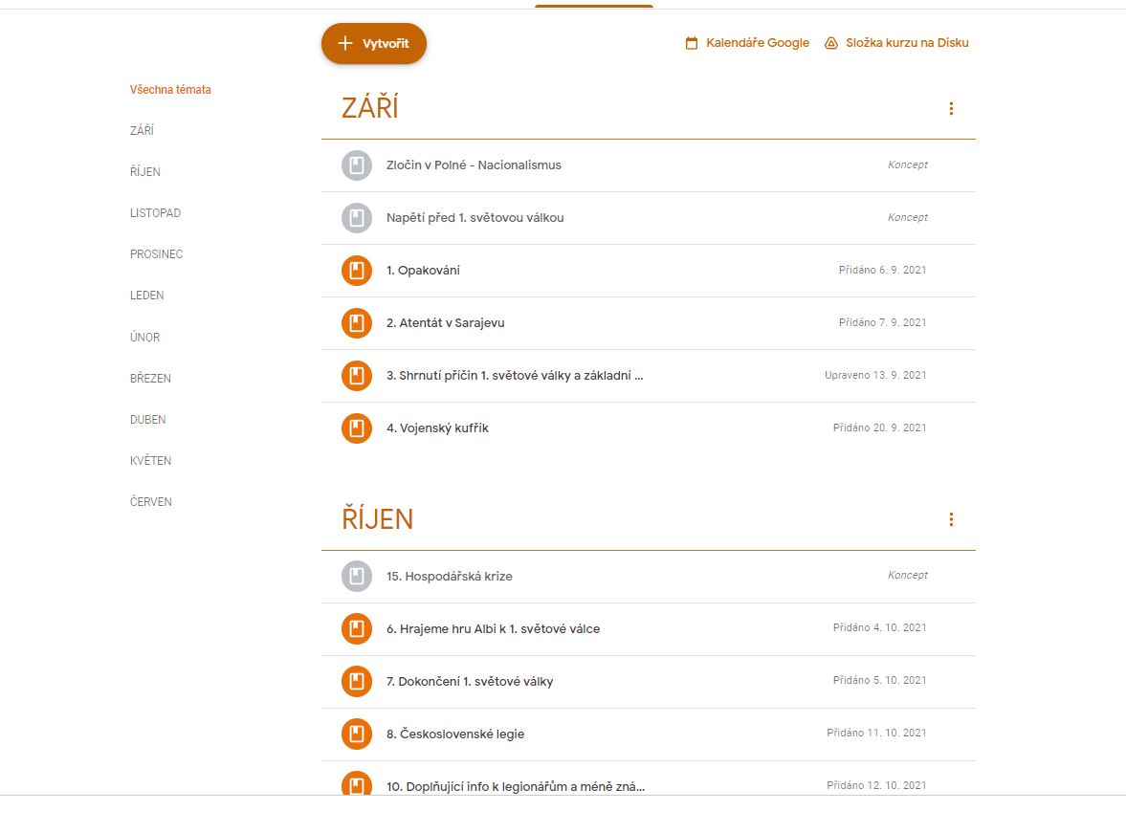
Task: Select BŘEZEN in the sidebar
Action: click(x=150, y=379)
